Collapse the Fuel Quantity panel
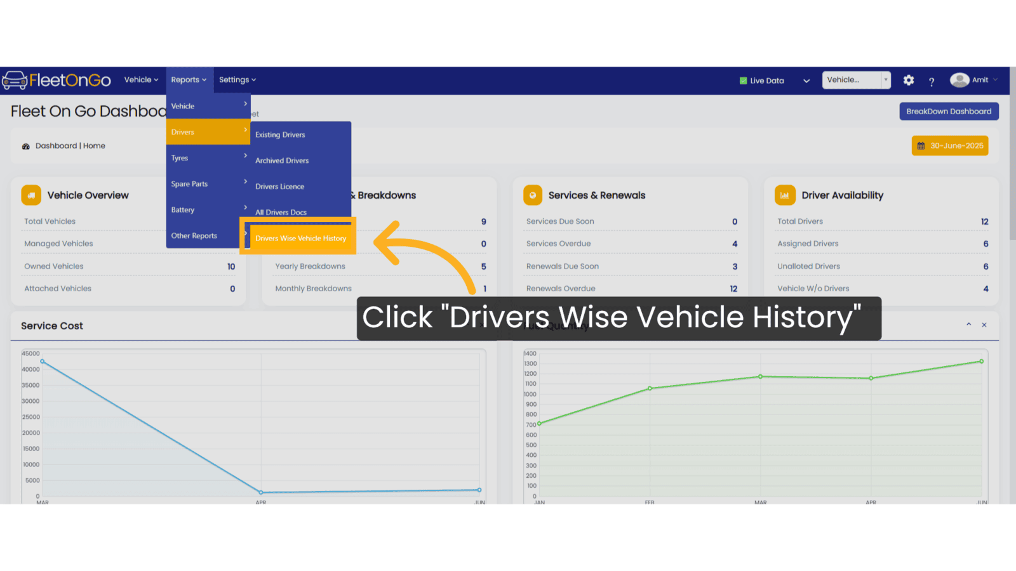Viewport: 1016px width, 571px height. (x=969, y=324)
